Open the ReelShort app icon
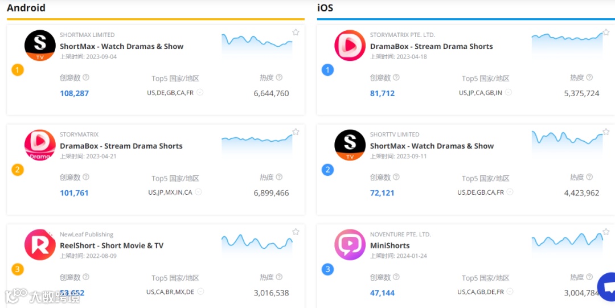 [x=40, y=244]
